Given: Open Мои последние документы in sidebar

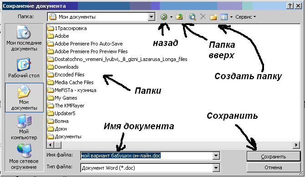Looking at the screenshot, I should click(24, 38).
